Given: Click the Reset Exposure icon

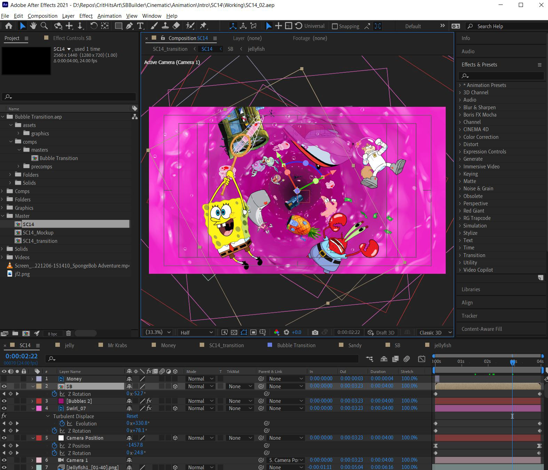Looking at the screenshot, I should pos(286,333).
